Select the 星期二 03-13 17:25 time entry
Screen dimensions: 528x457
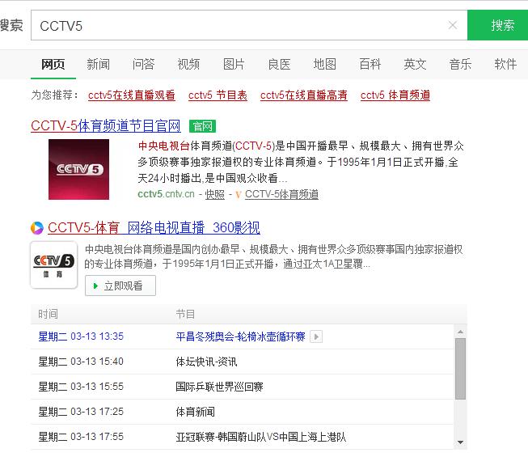tap(81, 412)
